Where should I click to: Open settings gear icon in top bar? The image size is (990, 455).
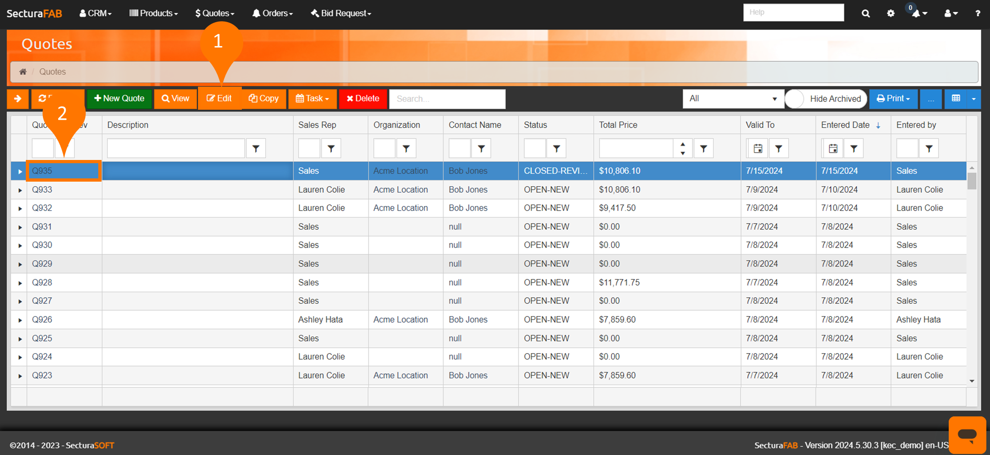[890, 13]
